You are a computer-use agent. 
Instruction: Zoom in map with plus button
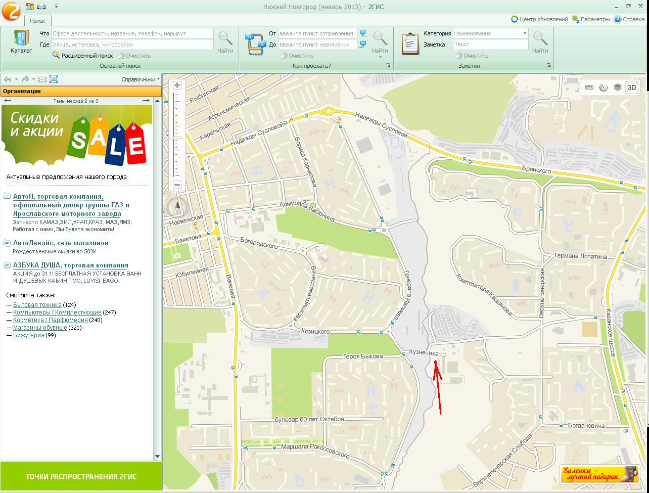[x=177, y=85]
